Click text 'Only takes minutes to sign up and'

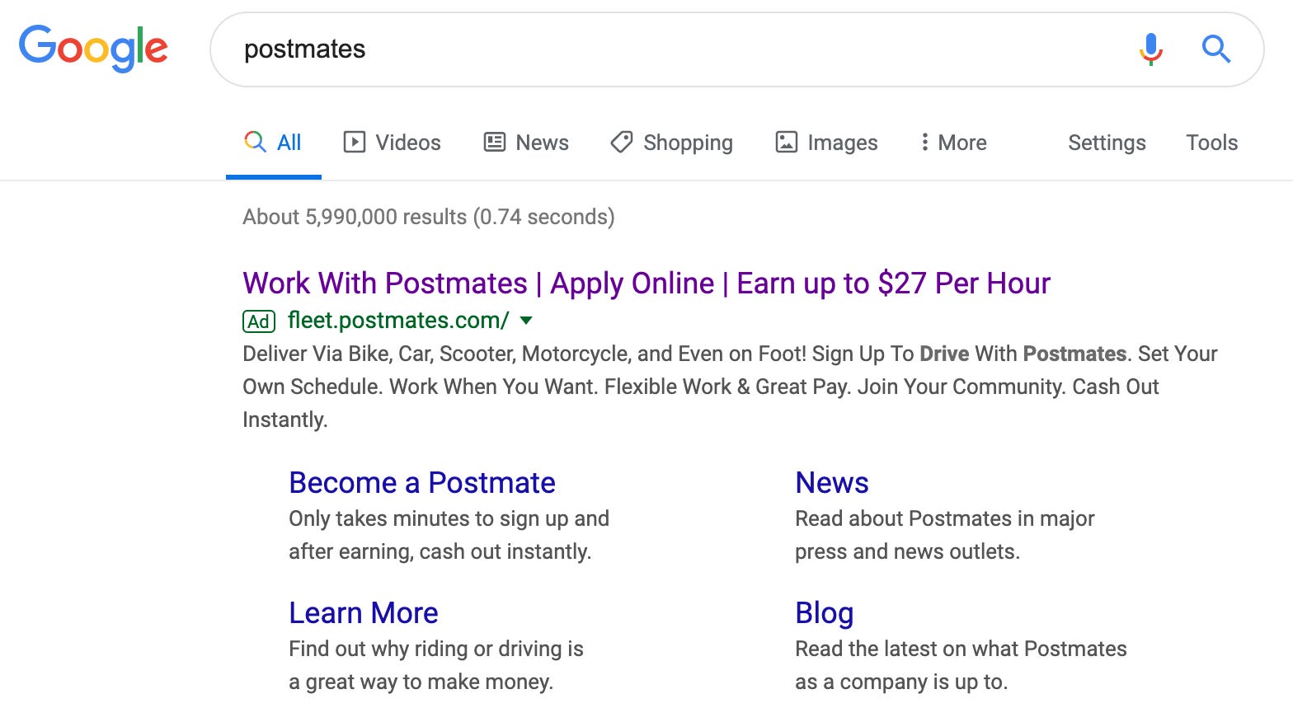point(449,518)
